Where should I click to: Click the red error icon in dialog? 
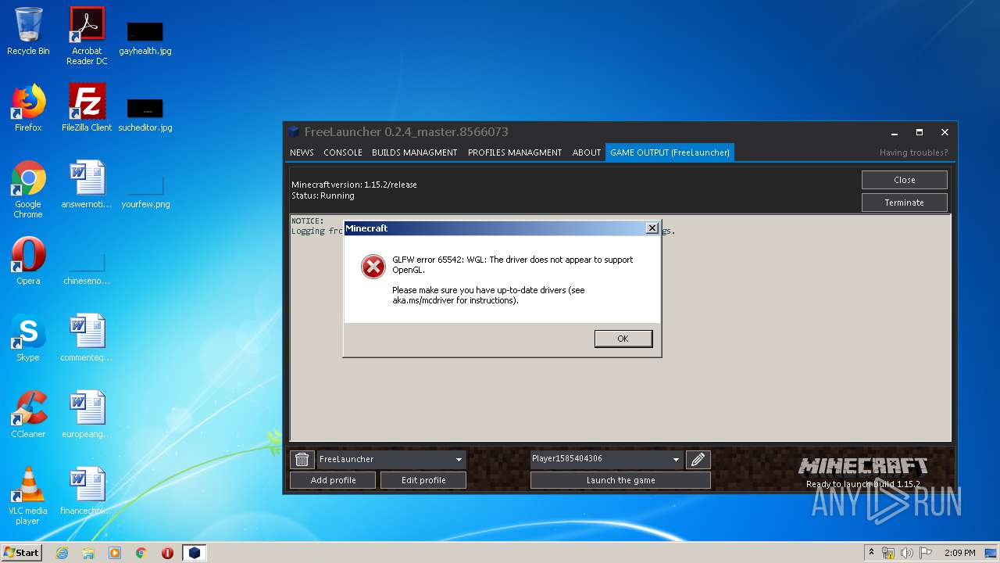(373, 267)
